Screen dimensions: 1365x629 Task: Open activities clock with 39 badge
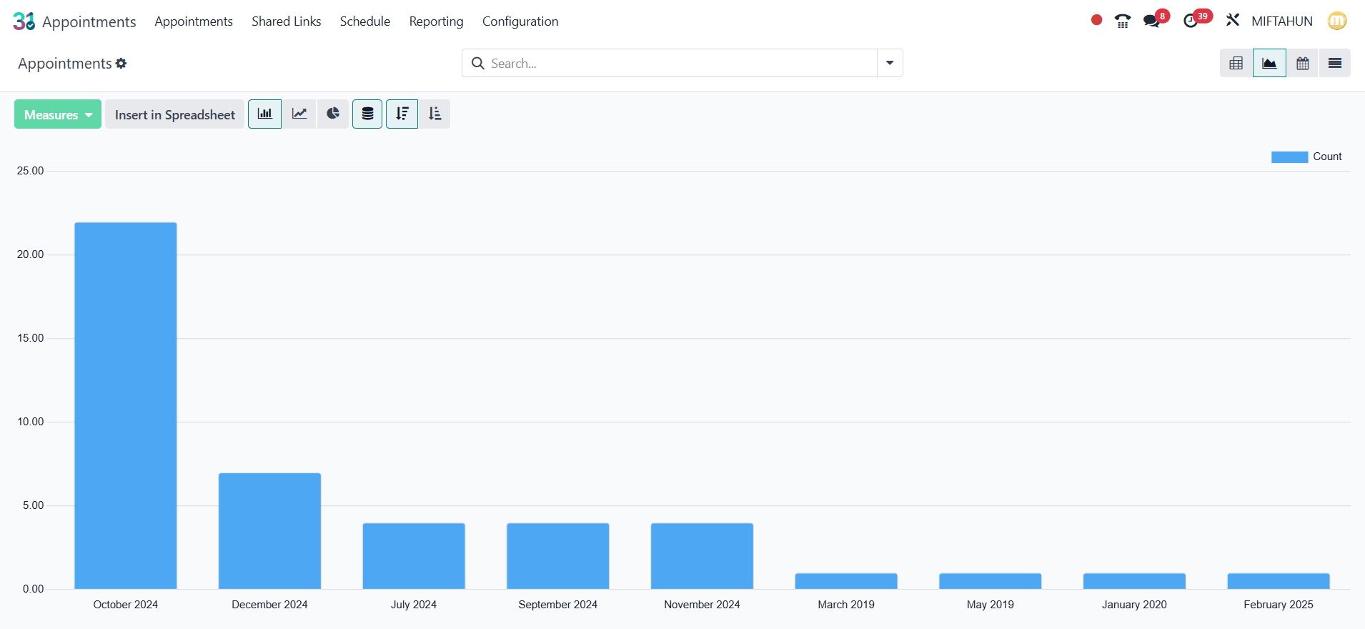point(1191,21)
